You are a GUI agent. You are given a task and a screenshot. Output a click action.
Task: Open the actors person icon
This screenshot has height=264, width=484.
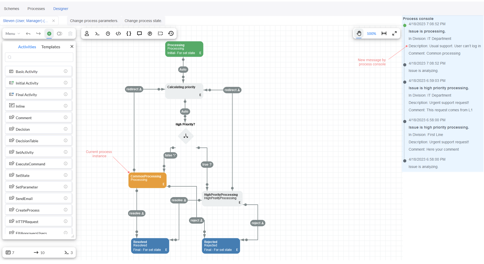pyautogui.click(x=87, y=34)
